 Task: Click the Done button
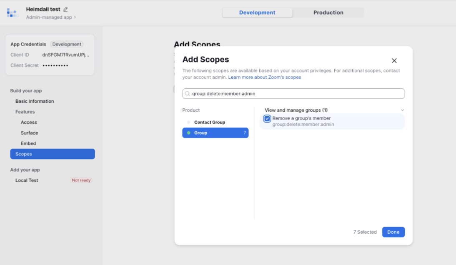pos(393,232)
